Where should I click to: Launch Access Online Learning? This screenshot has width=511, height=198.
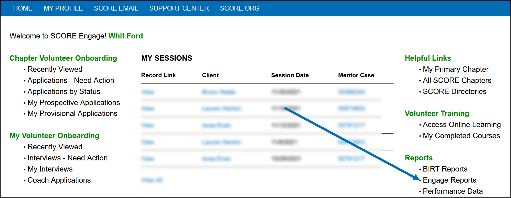[462, 124]
